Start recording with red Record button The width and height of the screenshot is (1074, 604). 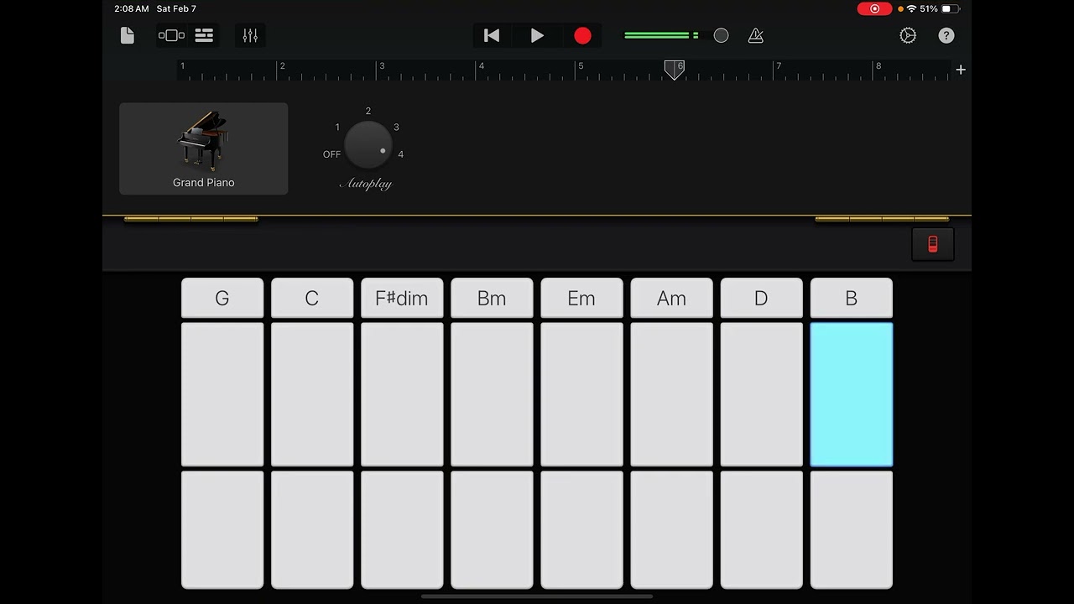coord(582,35)
